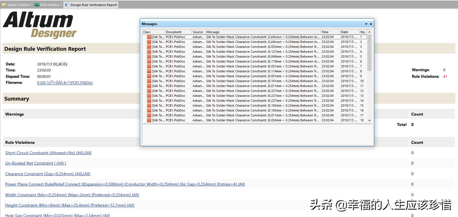This screenshot has height=217, width=458.
Task: Open Un-Routed Net Constraint rule link
Action: coord(36,163)
